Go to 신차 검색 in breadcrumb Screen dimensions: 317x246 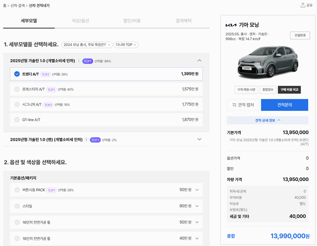[x=17, y=6]
